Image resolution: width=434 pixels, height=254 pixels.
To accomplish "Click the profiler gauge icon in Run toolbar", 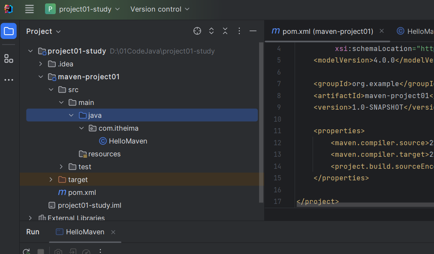I will click(x=86, y=251).
